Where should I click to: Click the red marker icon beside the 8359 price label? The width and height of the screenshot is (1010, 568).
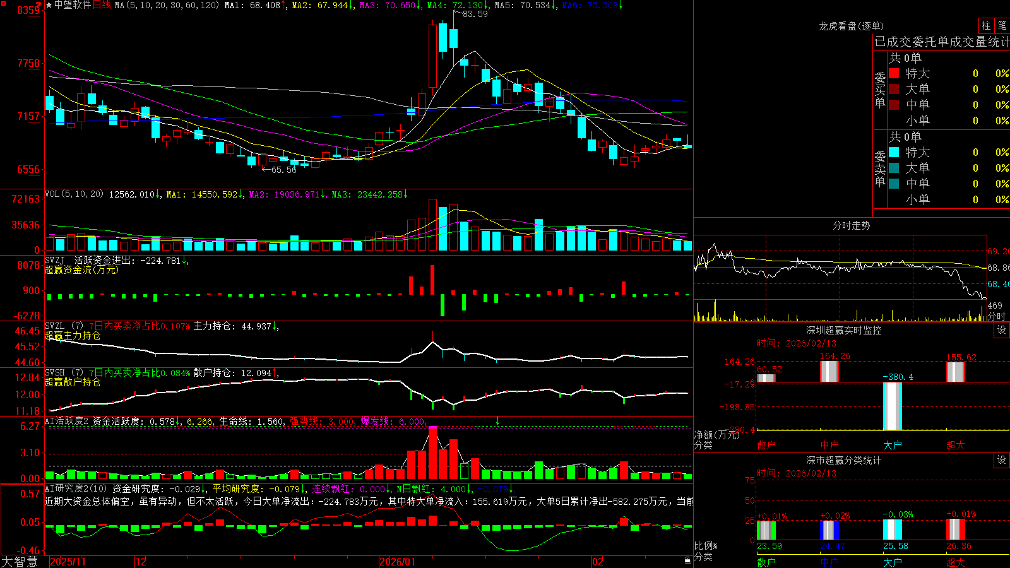40,6
